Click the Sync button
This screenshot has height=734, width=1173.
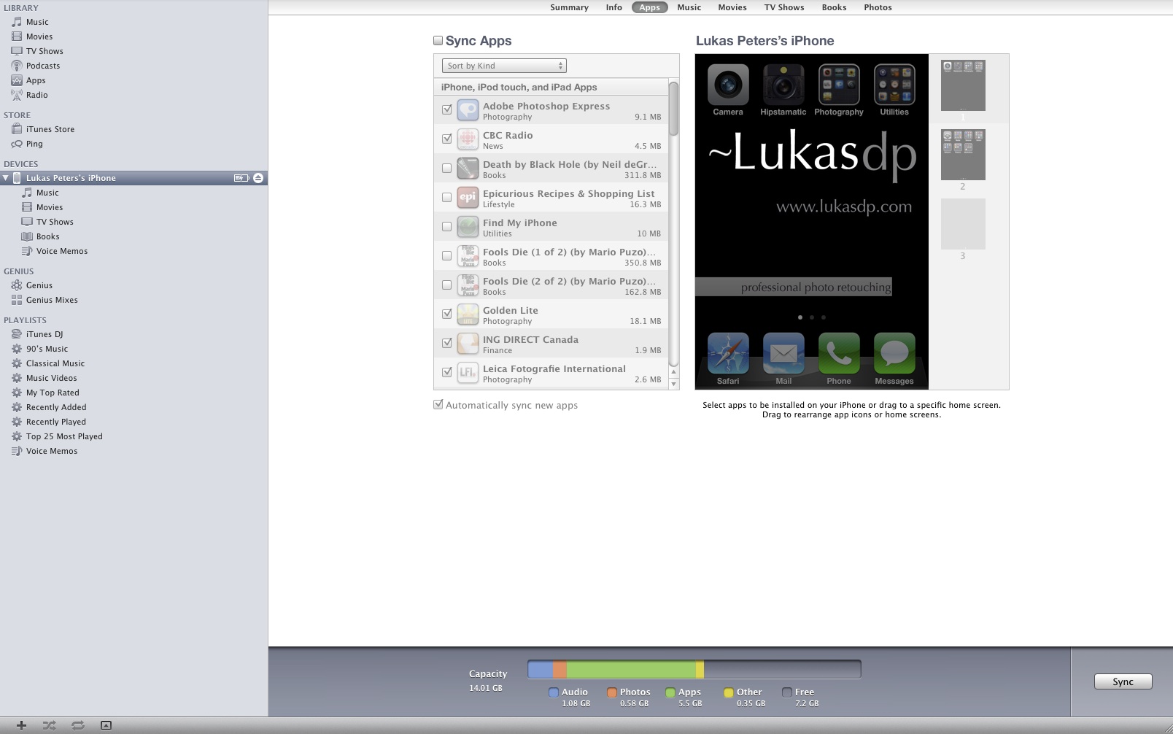click(x=1123, y=681)
